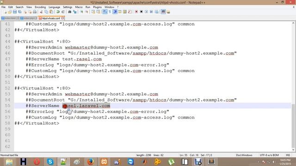Click 'UTF-8 w/o BOM' in status bar
The width and height of the screenshot is (296, 166).
tap(269, 155)
